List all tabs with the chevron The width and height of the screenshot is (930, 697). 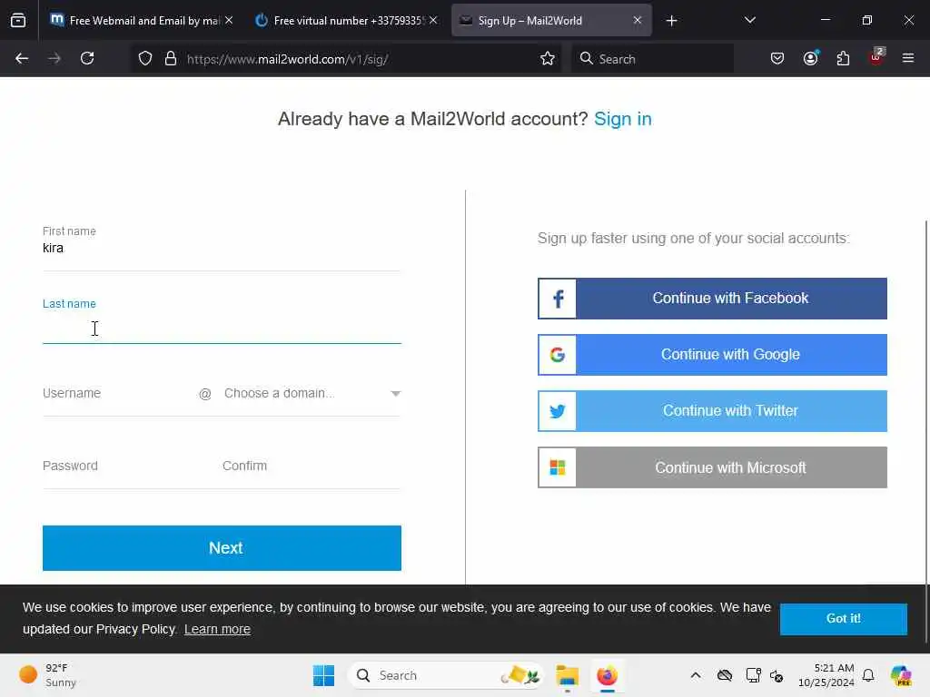click(749, 20)
